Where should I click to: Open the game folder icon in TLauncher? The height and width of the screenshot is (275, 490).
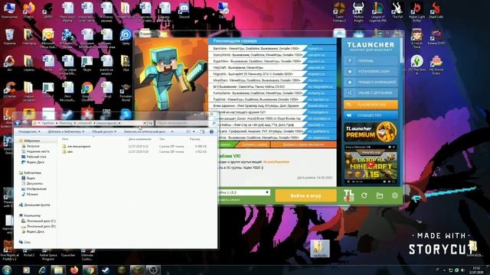[x=380, y=196]
